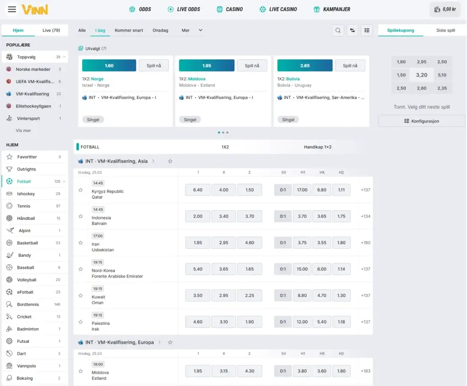Select Håndball sport
This screenshot has width=467, height=386.
click(x=35, y=218)
